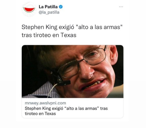Click "Stephen King" at tweet text start

(39, 27)
